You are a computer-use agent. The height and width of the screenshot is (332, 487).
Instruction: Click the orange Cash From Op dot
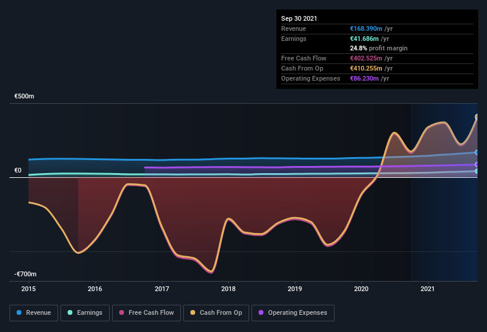click(193, 312)
